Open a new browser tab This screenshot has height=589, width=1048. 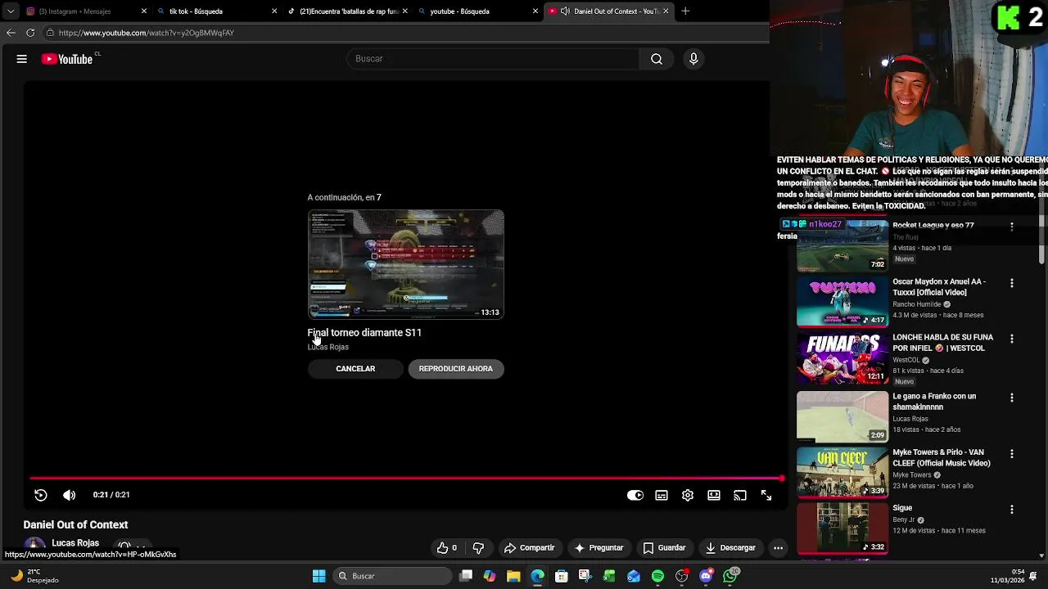tap(685, 11)
